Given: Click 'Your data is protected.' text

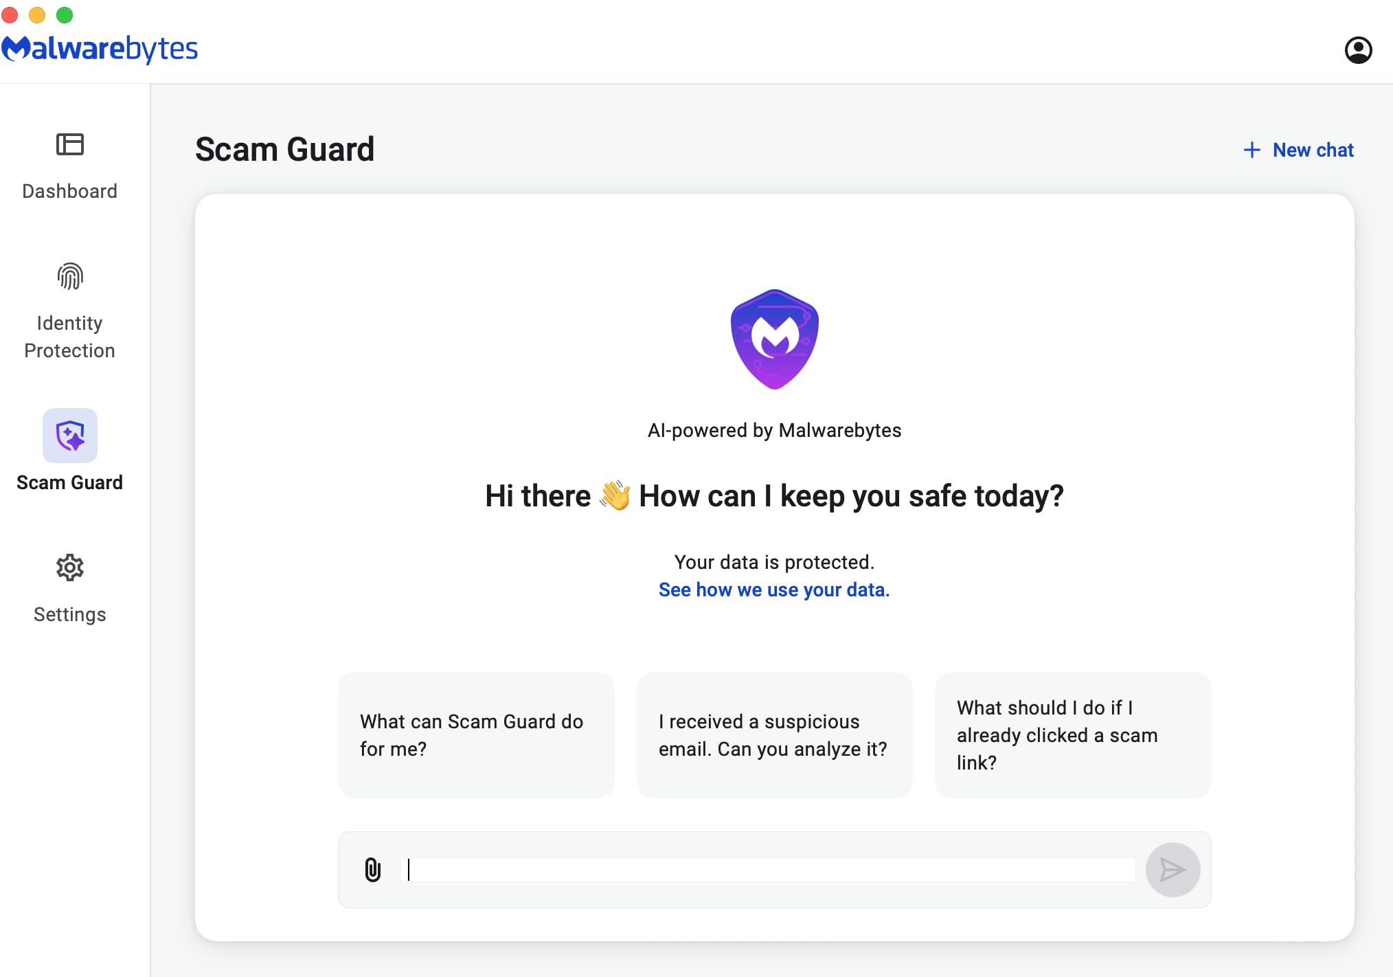Looking at the screenshot, I should click(774, 562).
